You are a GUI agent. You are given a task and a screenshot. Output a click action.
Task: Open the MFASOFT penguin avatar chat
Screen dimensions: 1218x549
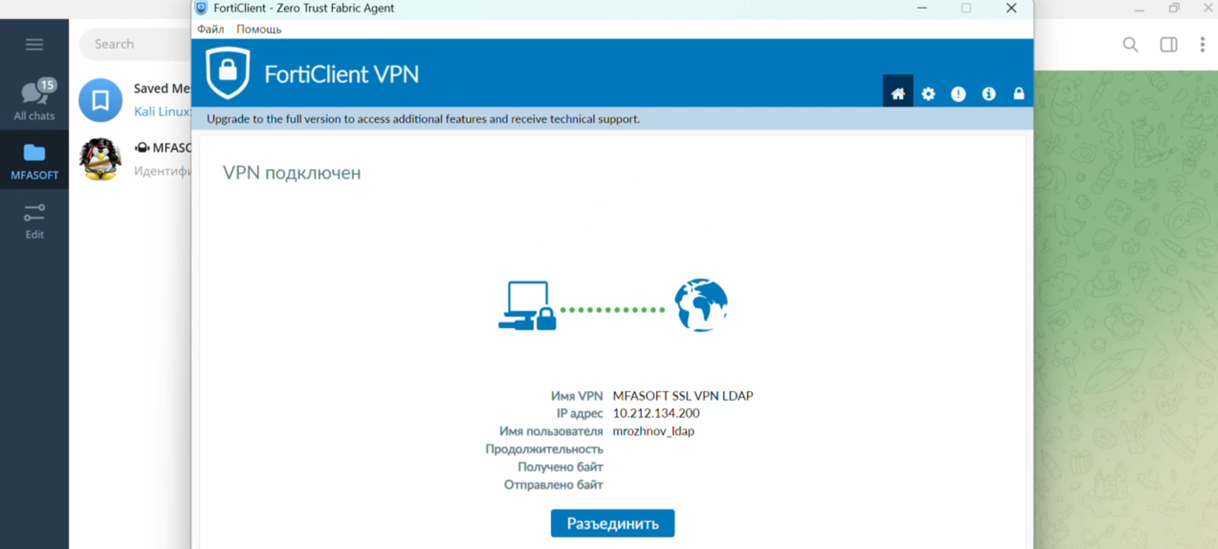[x=100, y=159]
